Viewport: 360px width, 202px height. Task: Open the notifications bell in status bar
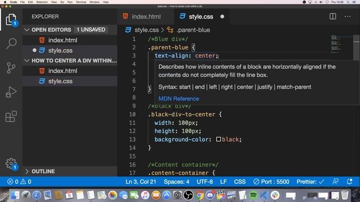pos(349,182)
